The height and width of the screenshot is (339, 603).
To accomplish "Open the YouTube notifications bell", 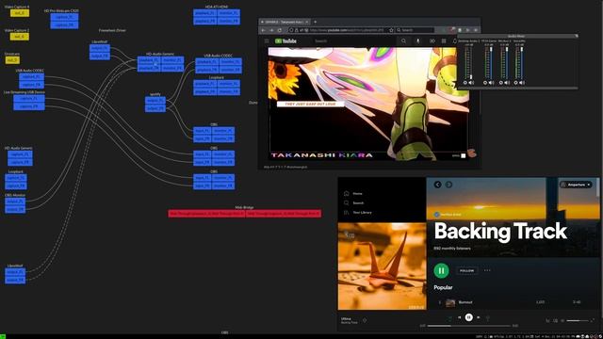I will click(454, 40).
